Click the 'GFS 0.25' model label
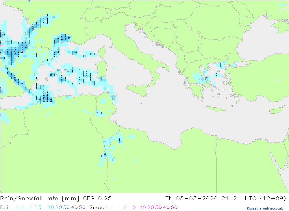This screenshot has height=211, width=289. (97, 199)
